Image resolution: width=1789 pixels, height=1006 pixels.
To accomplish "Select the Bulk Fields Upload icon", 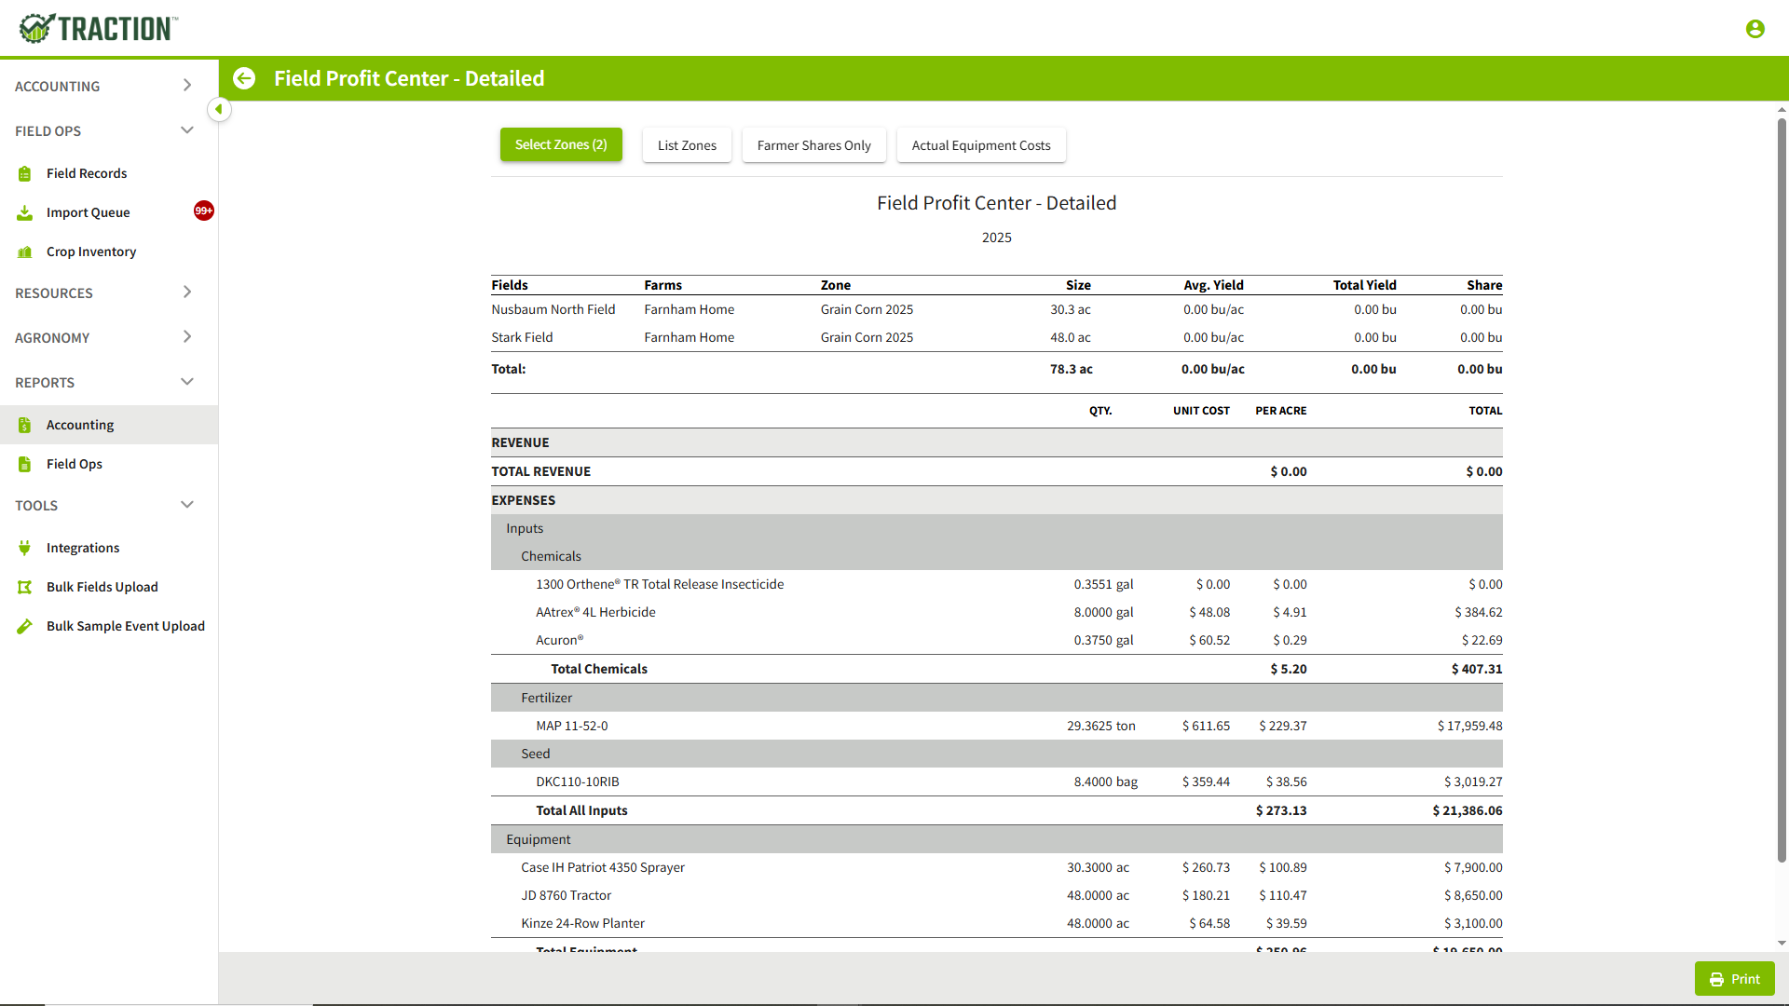I will coord(24,587).
